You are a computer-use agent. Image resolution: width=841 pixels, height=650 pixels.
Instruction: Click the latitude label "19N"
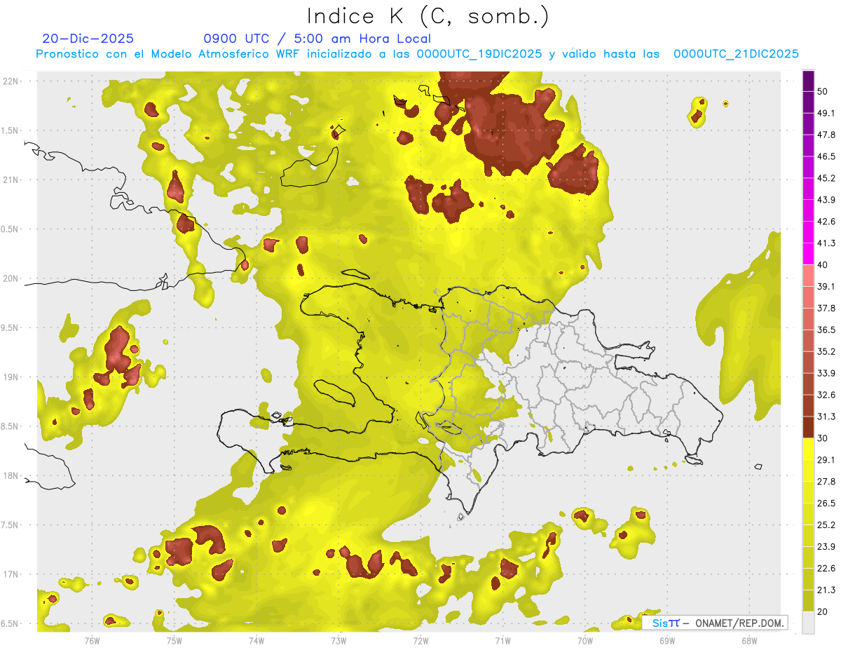[x=10, y=377]
